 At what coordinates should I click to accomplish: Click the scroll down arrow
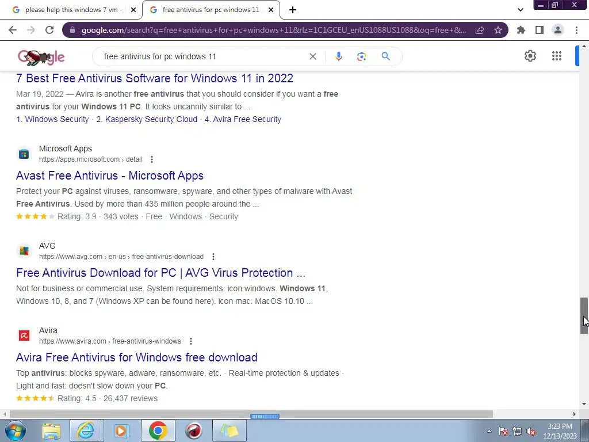(x=584, y=405)
